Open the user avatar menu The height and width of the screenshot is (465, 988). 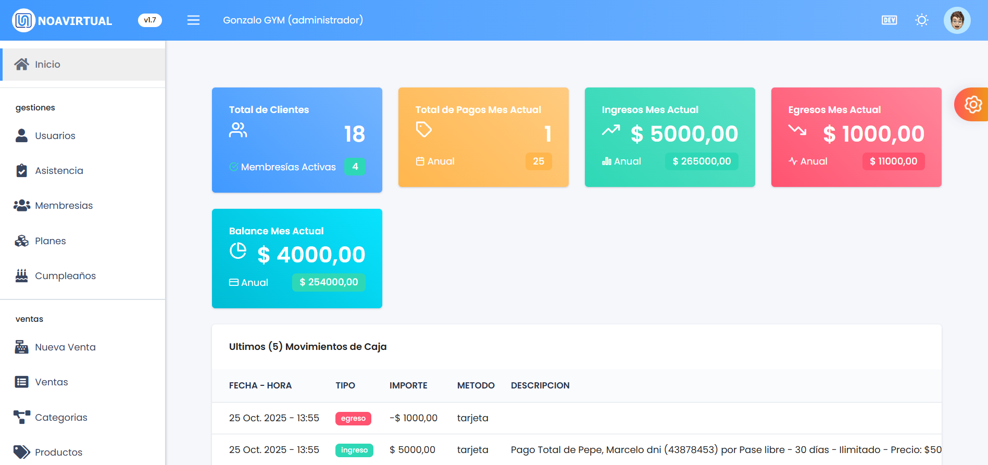tap(957, 20)
